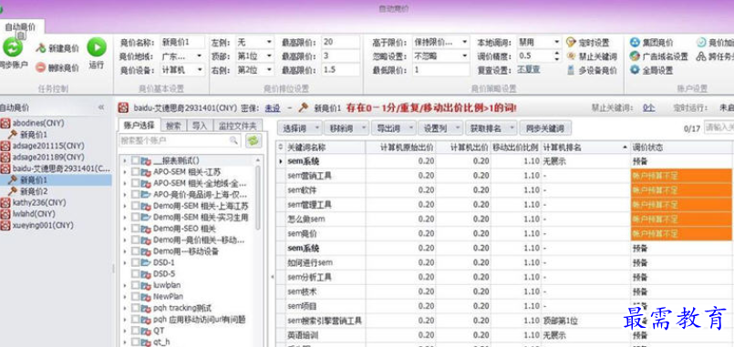Open the 导出词 dropdown button
734x347 pixels.
pos(394,128)
